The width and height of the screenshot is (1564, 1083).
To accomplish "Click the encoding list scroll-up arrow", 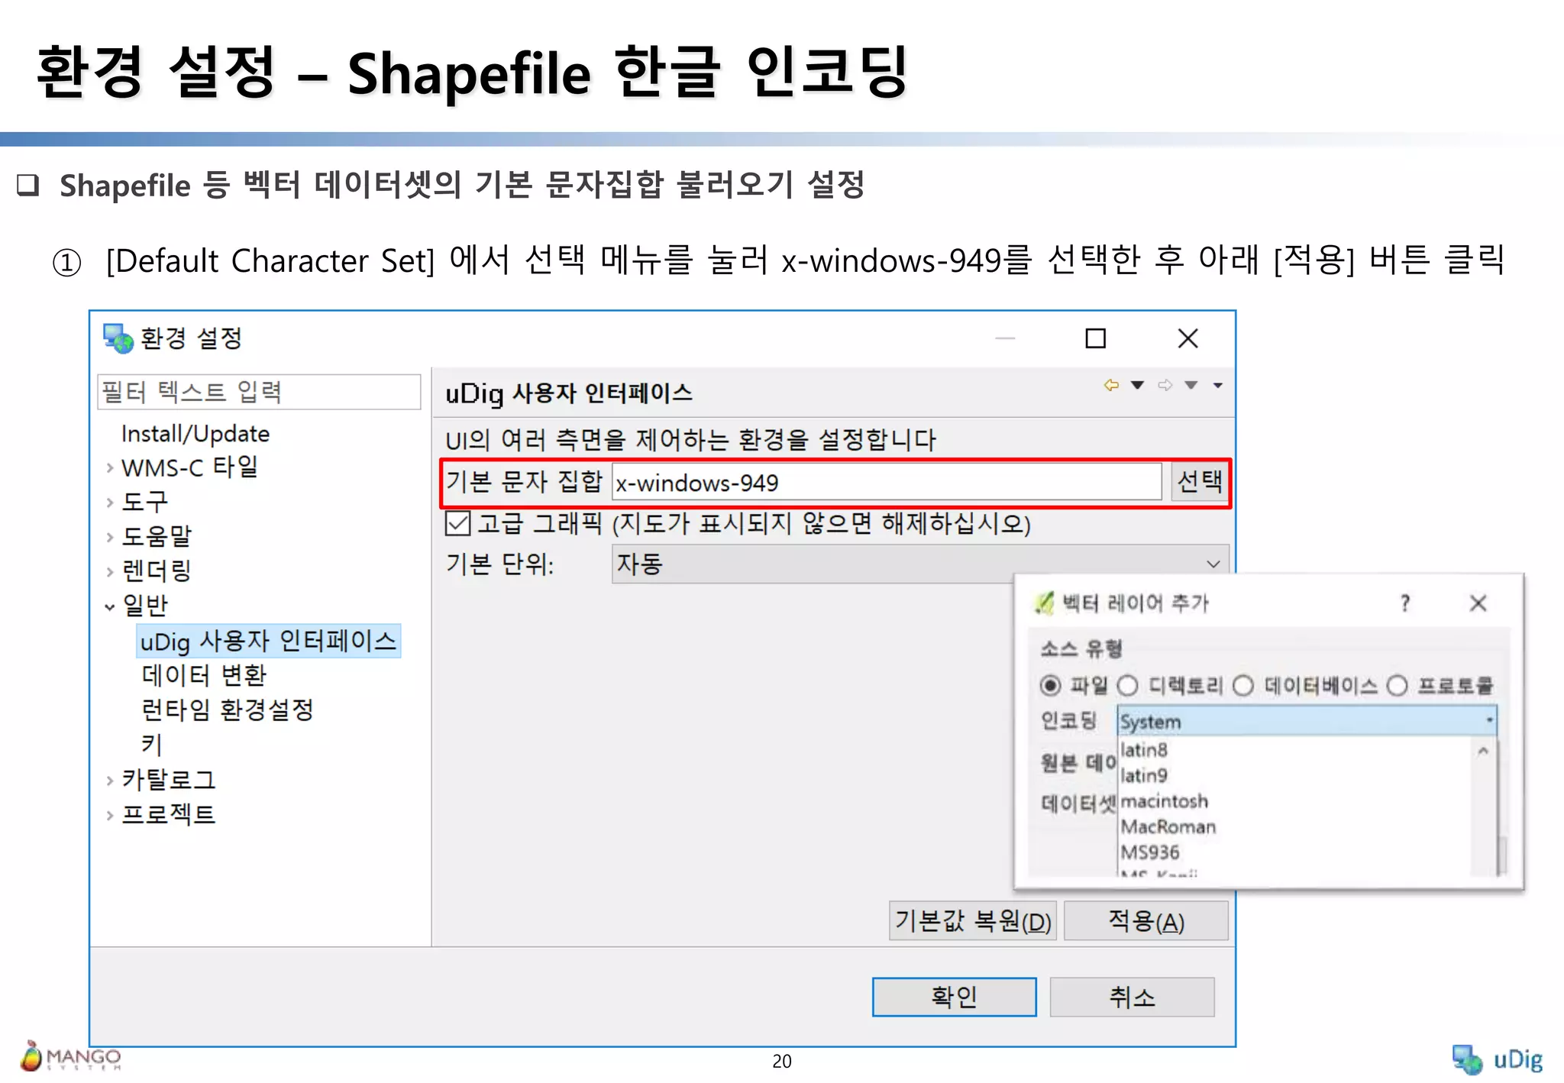I will click(1482, 751).
